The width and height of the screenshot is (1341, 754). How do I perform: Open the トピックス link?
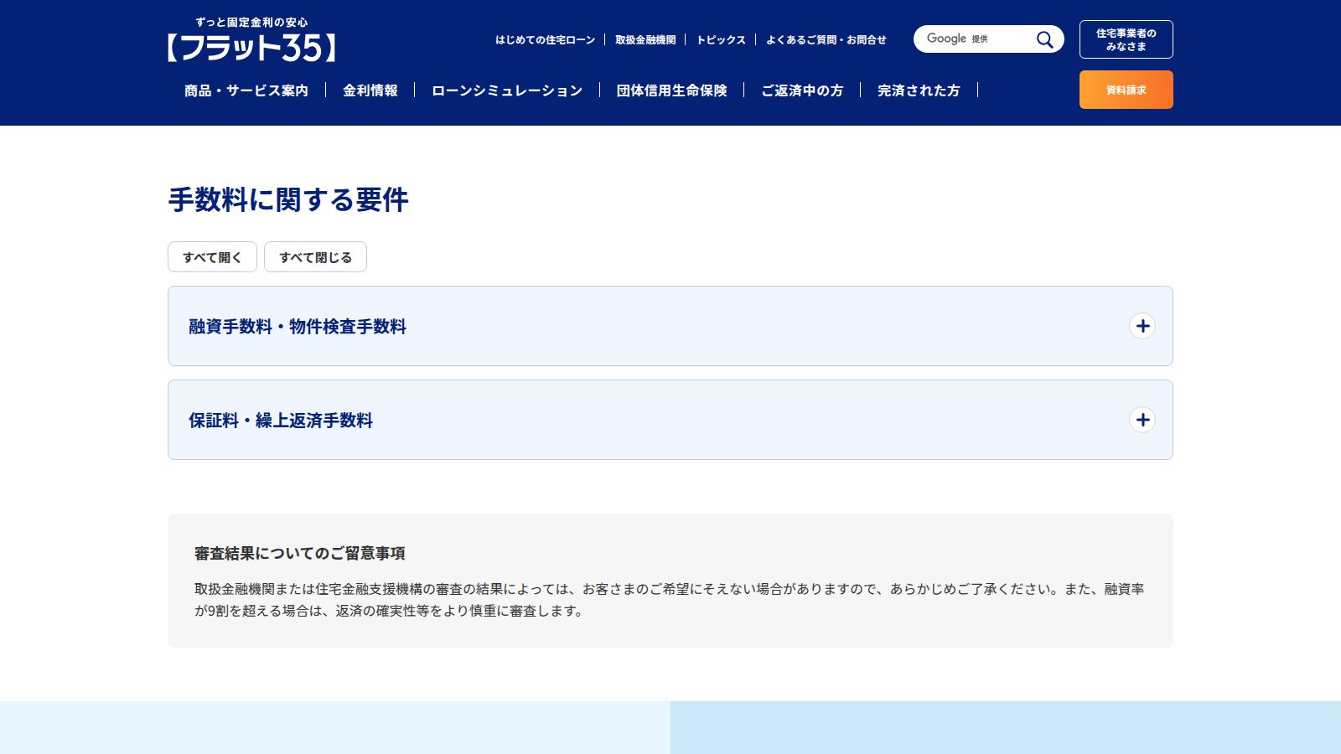click(721, 39)
